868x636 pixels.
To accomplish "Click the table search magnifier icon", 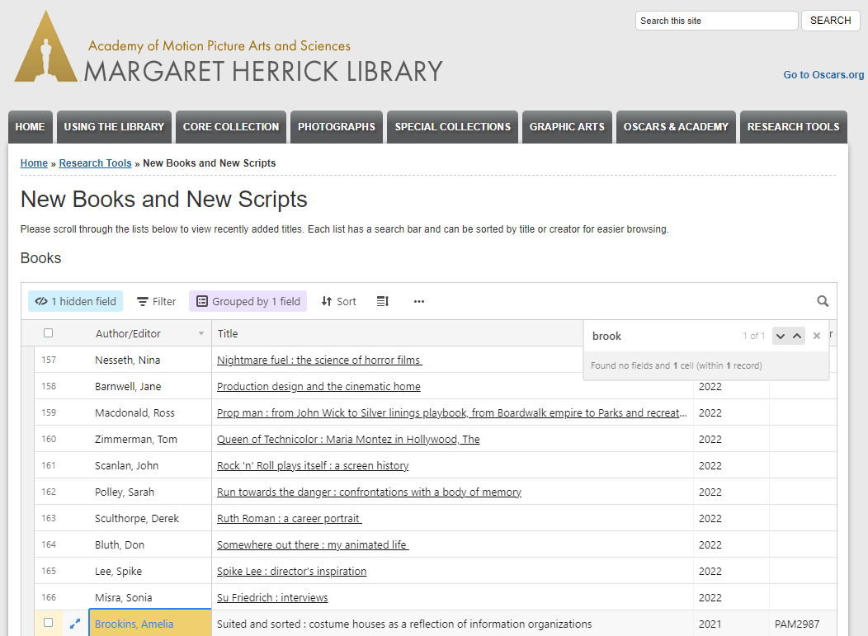I will pos(823,301).
